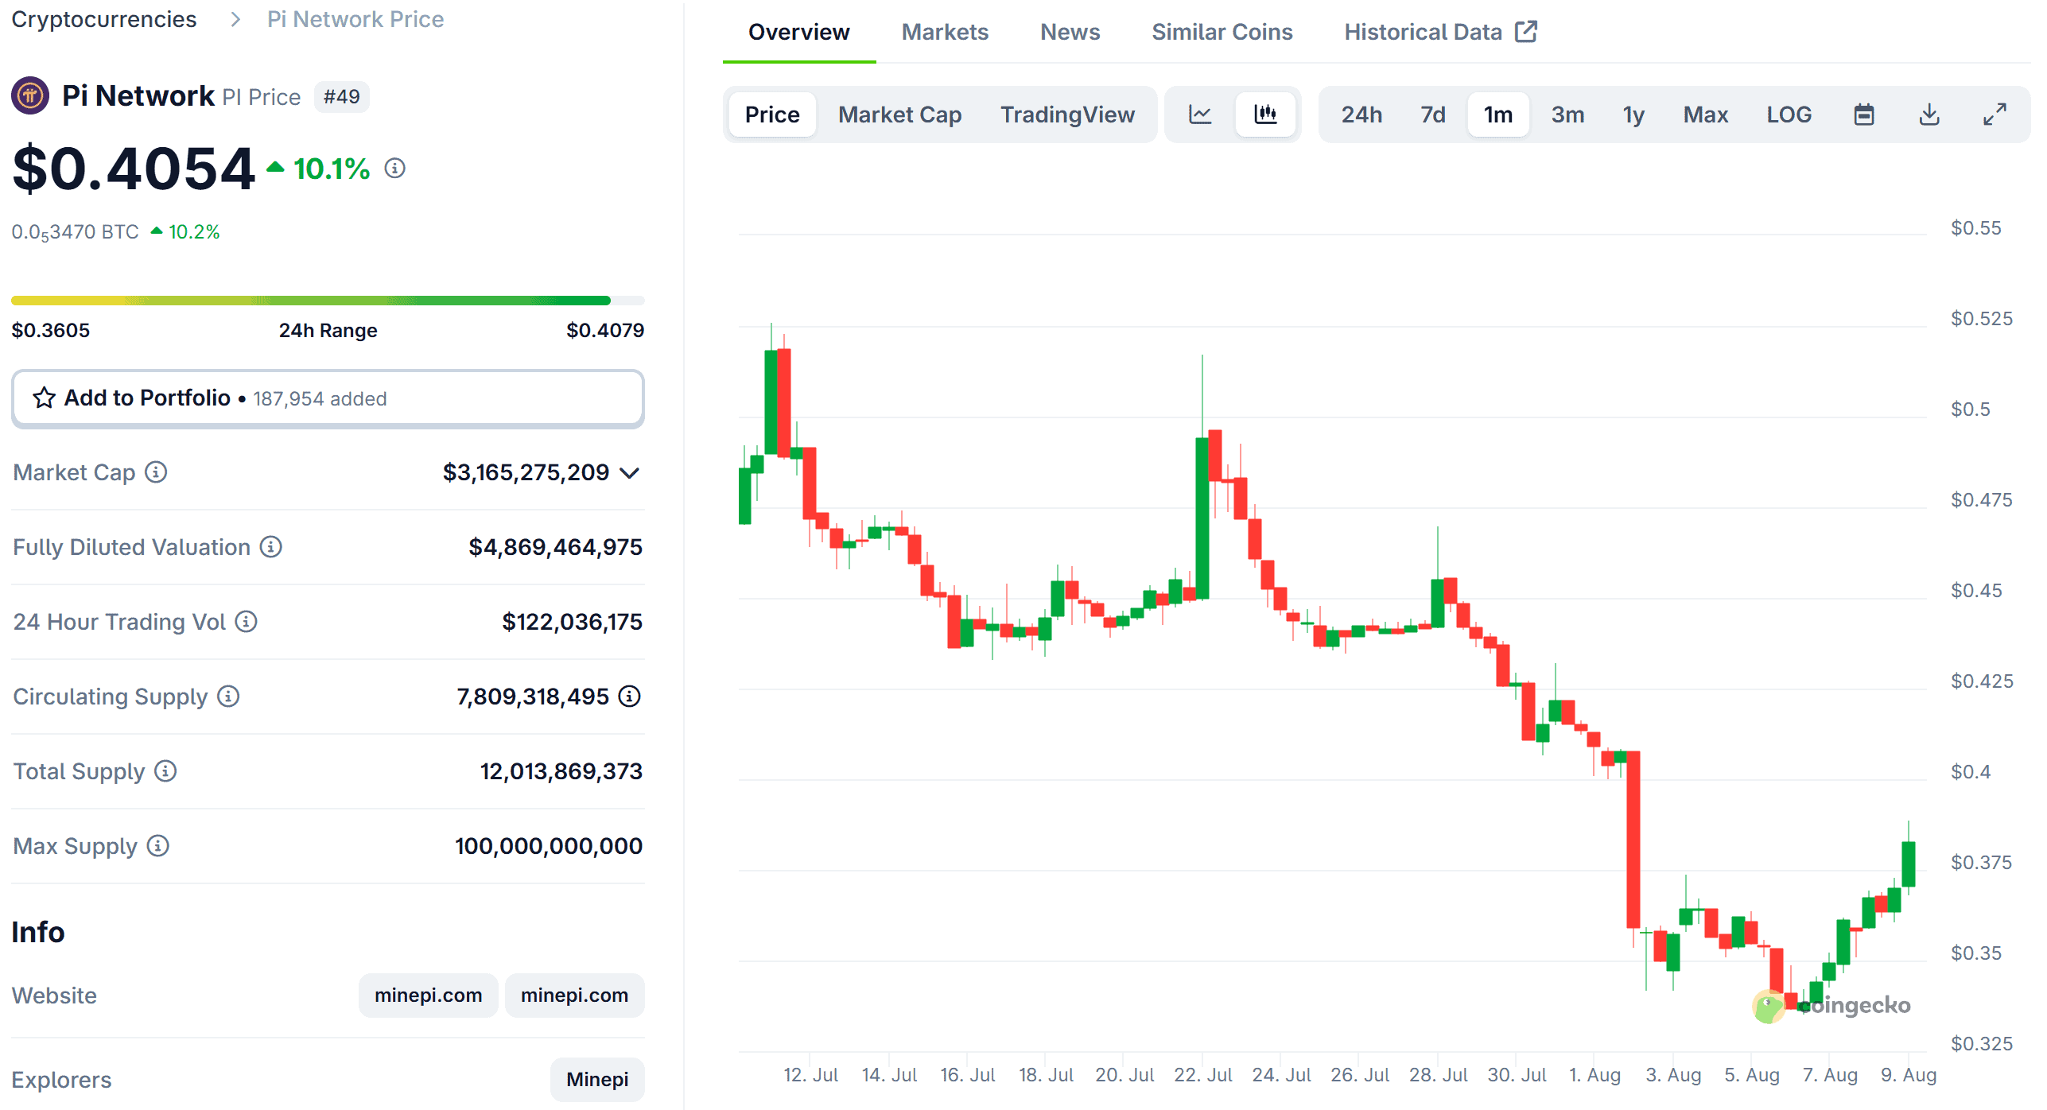Open the Overview tab
The image size is (2047, 1110).
point(798,32)
